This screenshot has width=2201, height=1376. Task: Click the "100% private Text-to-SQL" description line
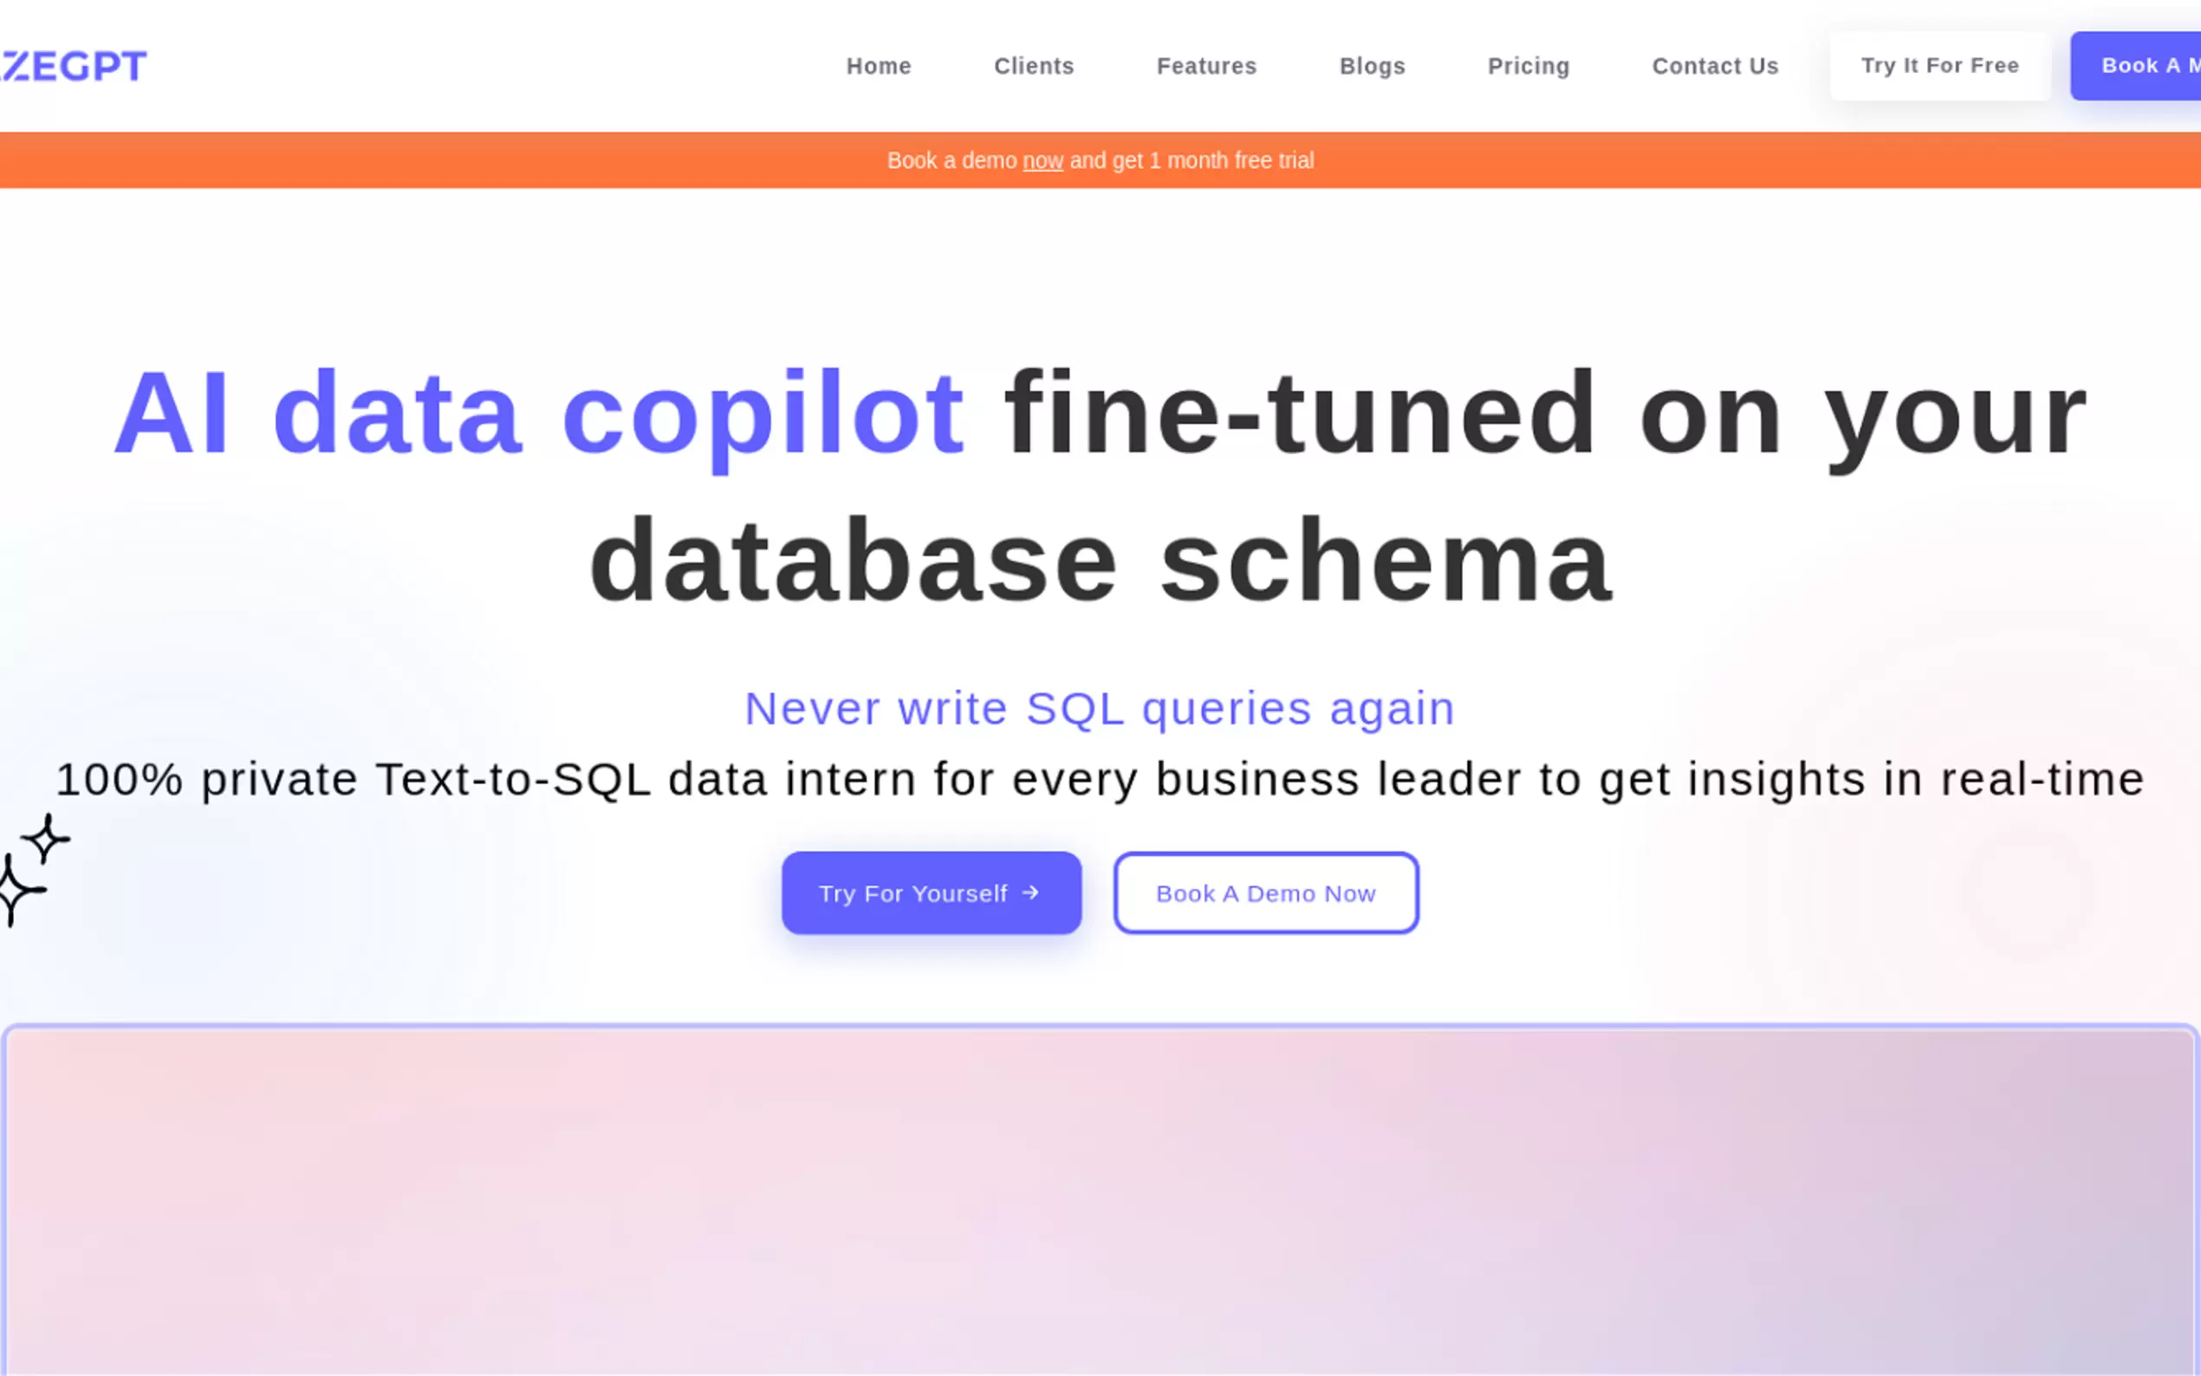click(1100, 779)
